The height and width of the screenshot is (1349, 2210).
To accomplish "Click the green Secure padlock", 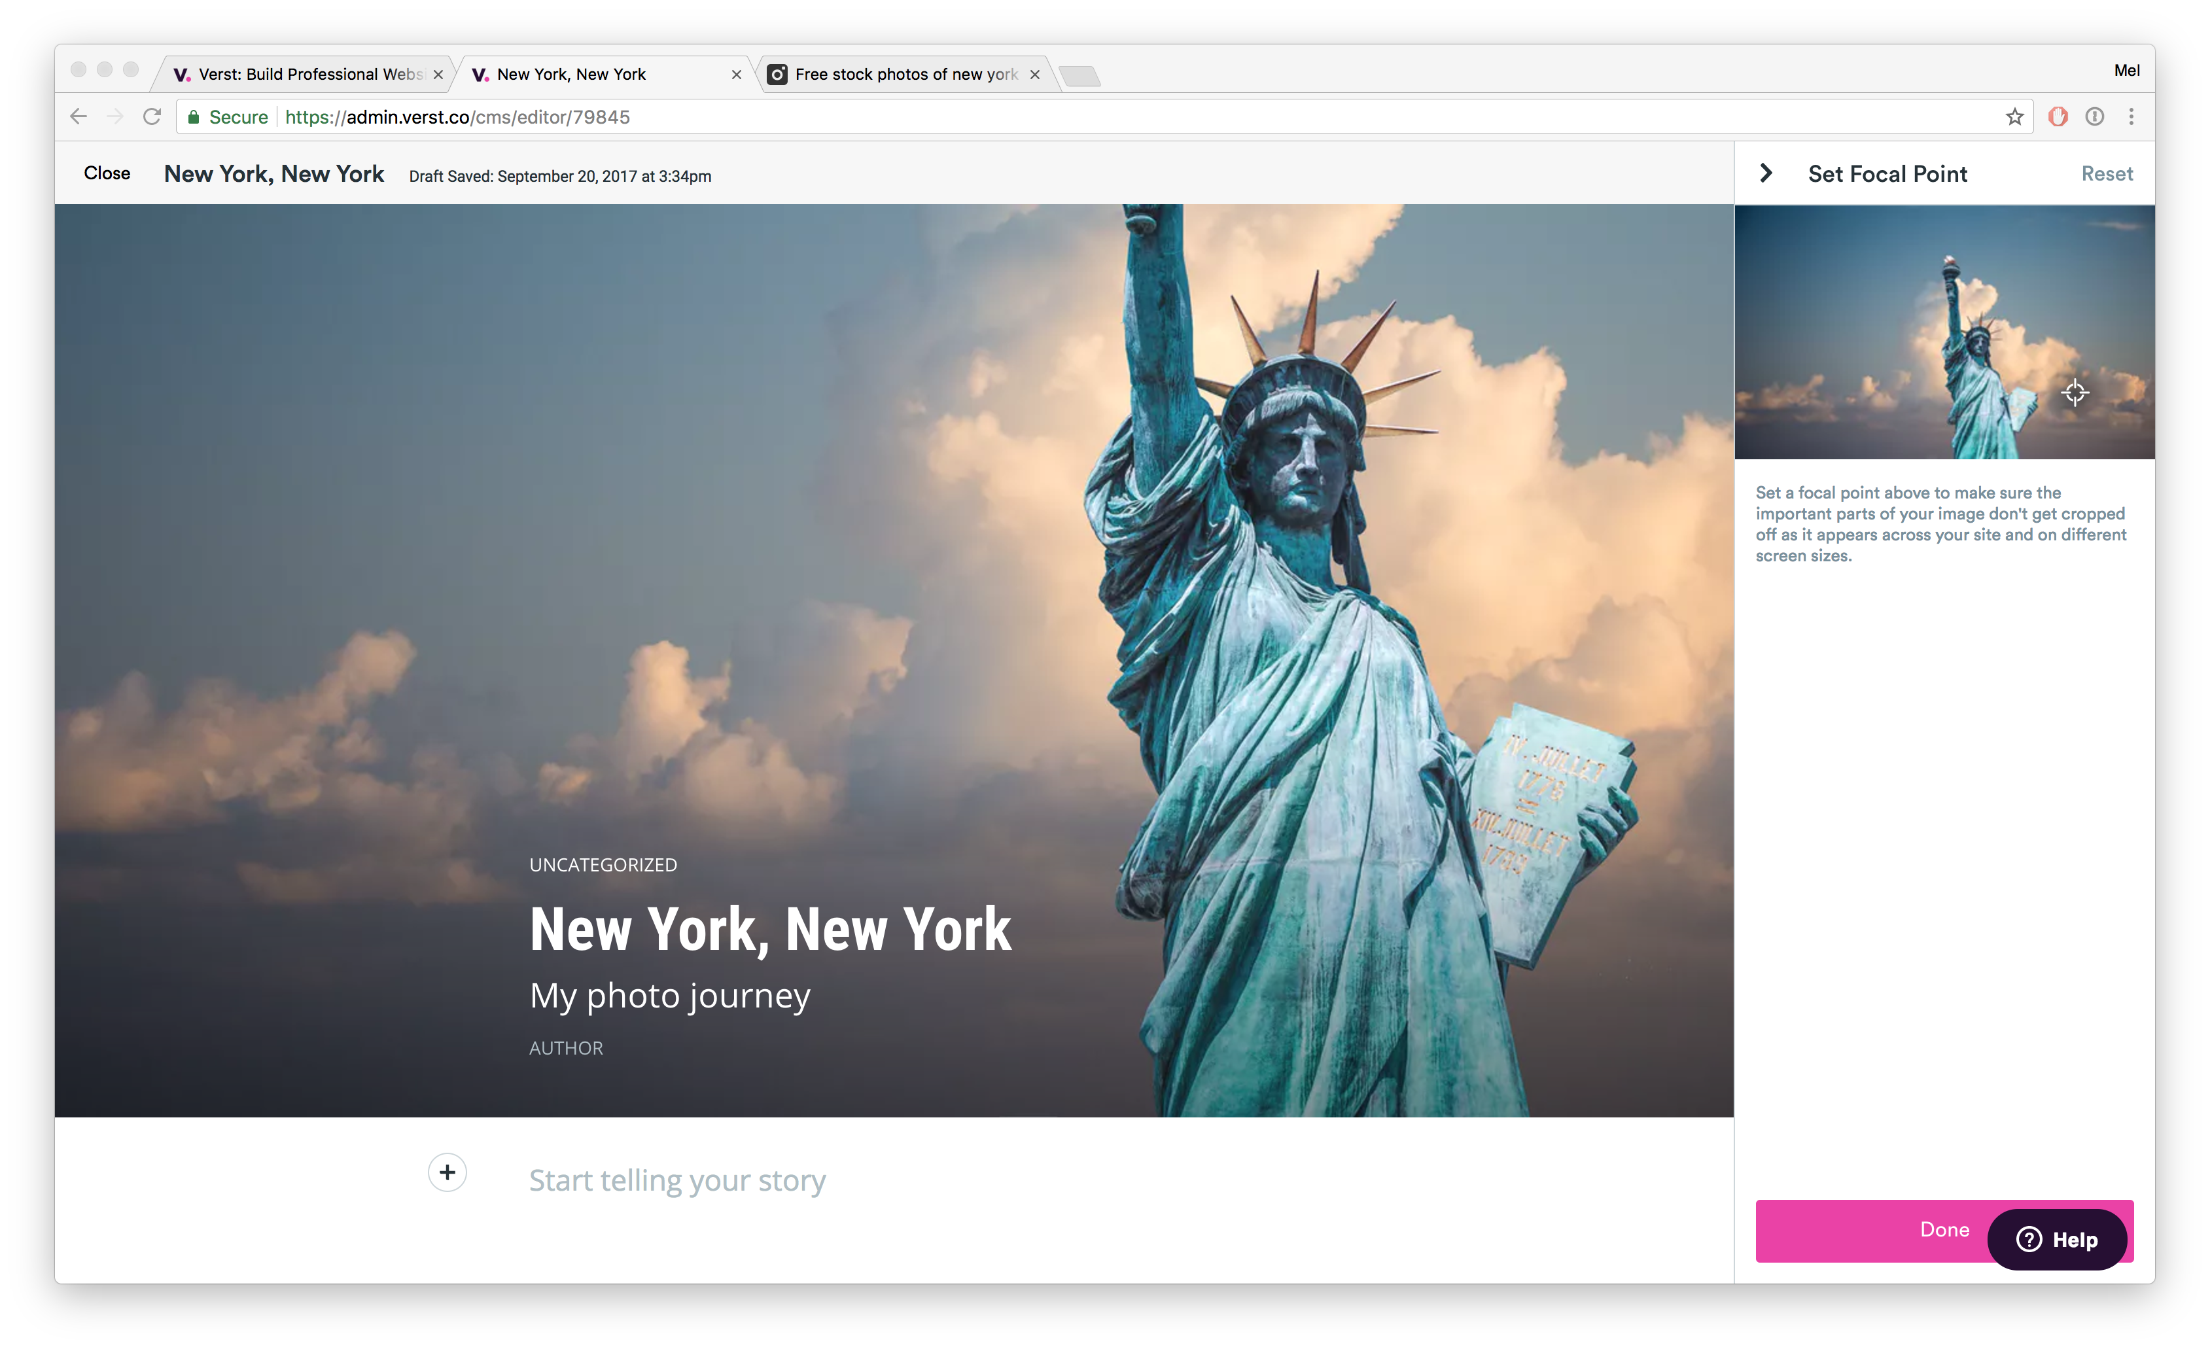I will click(194, 116).
